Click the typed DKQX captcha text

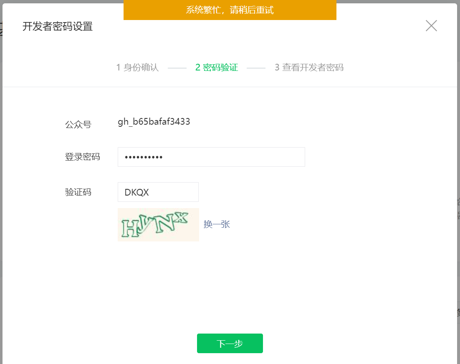pyautogui.click(x=137, y=192)
